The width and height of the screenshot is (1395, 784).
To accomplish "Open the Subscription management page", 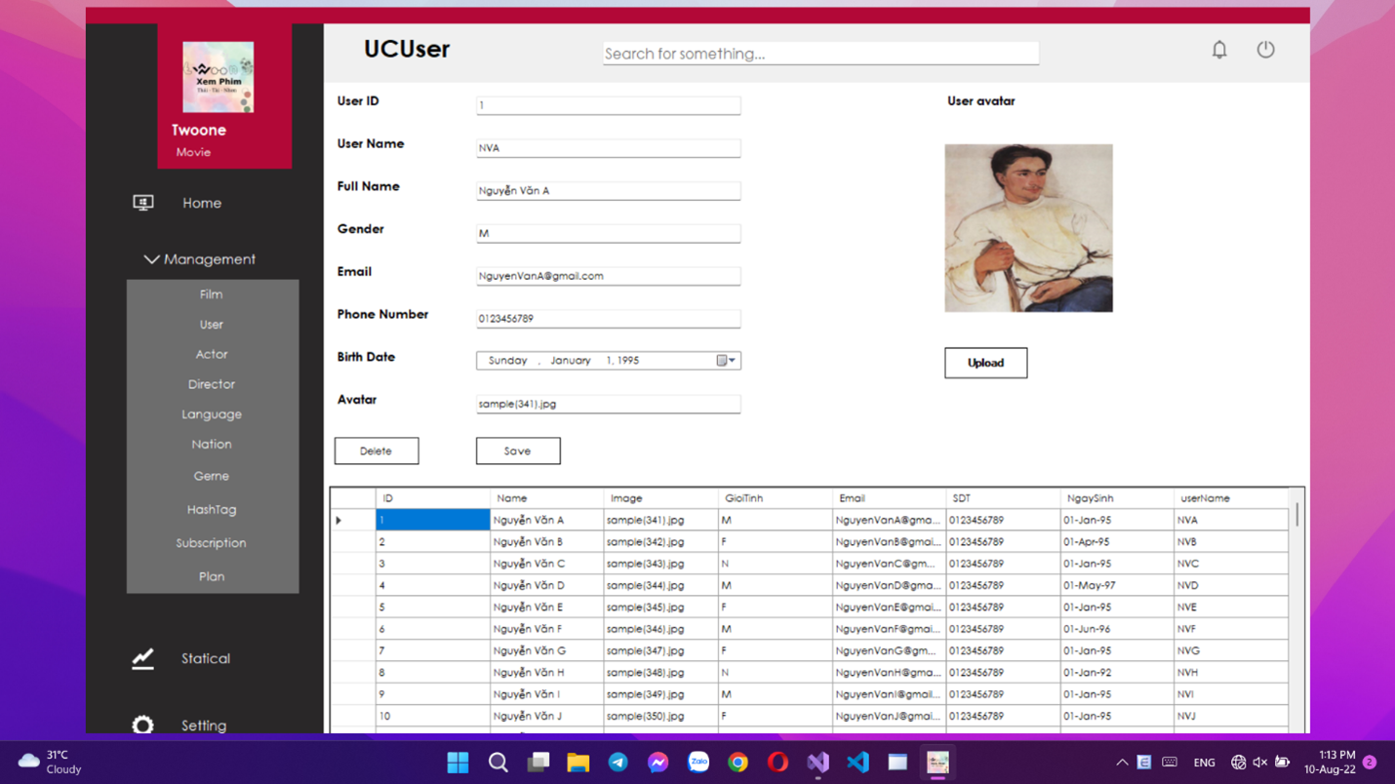I will (212, 543).
